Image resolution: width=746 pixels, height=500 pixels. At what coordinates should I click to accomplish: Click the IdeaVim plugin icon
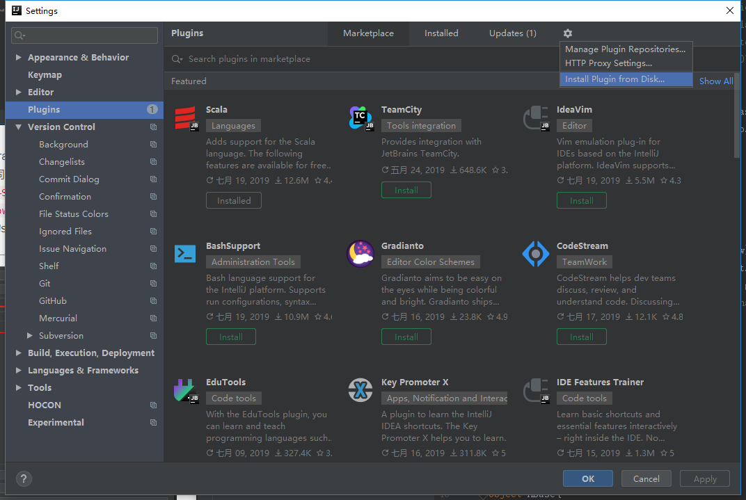click(x=535, y=117)
